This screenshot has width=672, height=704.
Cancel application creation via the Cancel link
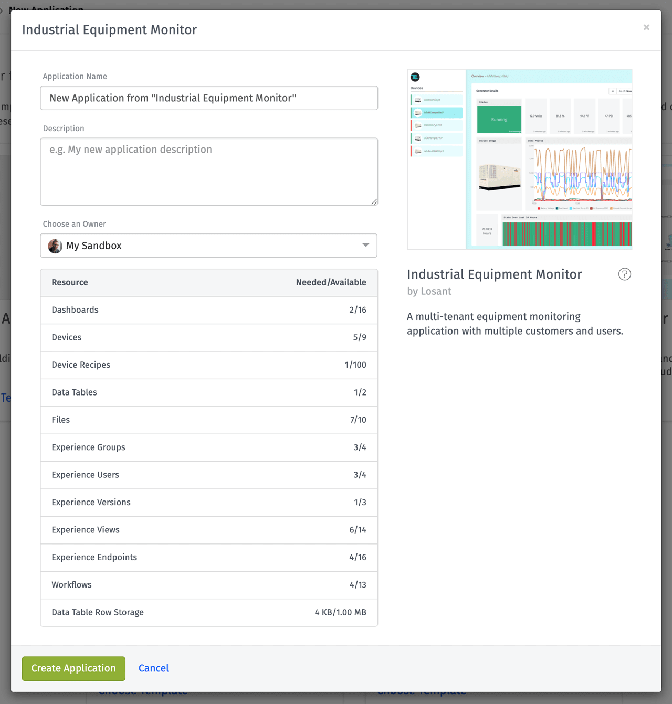coord(153,668)
